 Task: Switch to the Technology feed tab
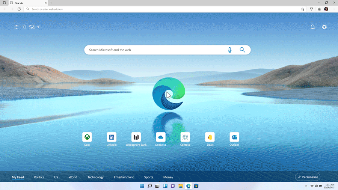[x=95, y=177]
